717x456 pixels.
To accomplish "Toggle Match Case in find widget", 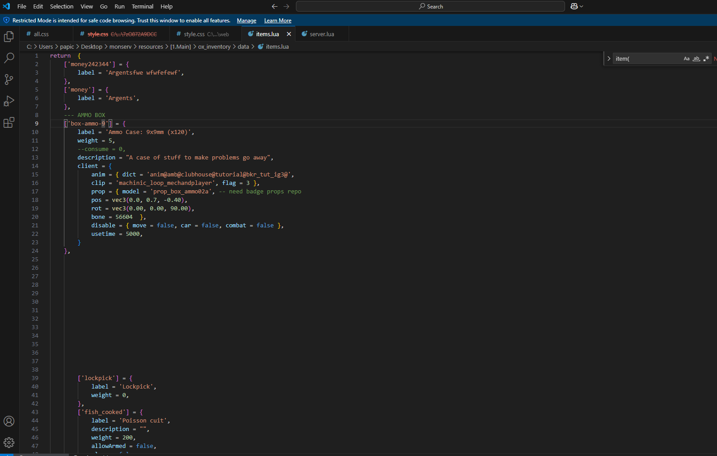I will [x=687, y=59].
